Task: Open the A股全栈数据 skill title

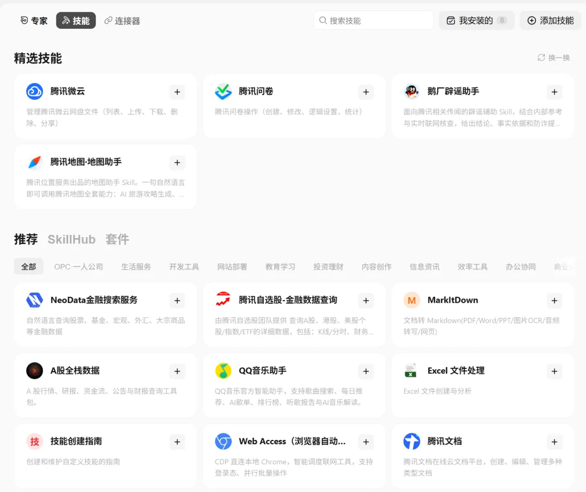Action: [75, 370]
